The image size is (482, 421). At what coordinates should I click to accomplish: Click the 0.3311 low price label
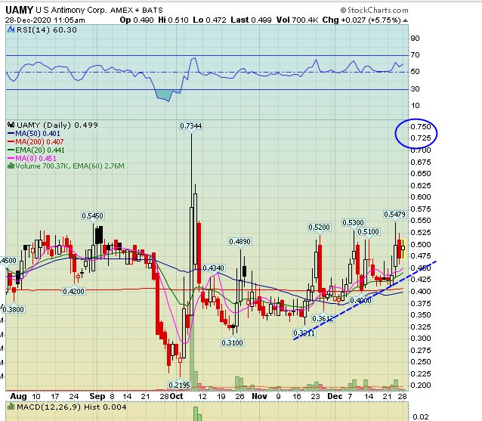pos(304,333)
